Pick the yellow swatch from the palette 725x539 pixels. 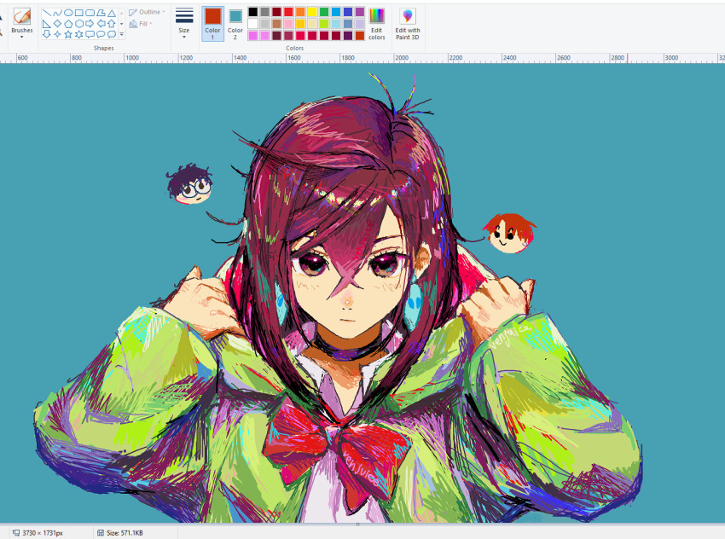[311, 11]
